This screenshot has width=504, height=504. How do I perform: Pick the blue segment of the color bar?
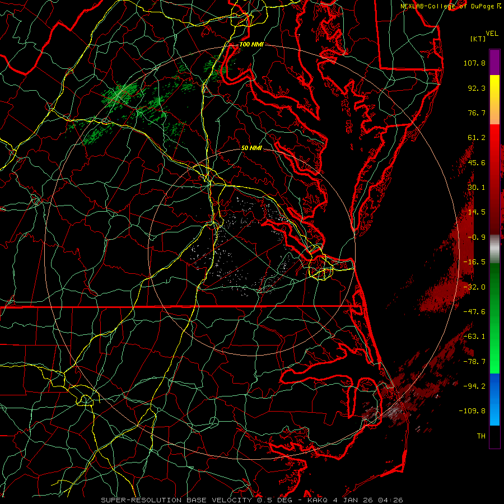pos(494,399)
